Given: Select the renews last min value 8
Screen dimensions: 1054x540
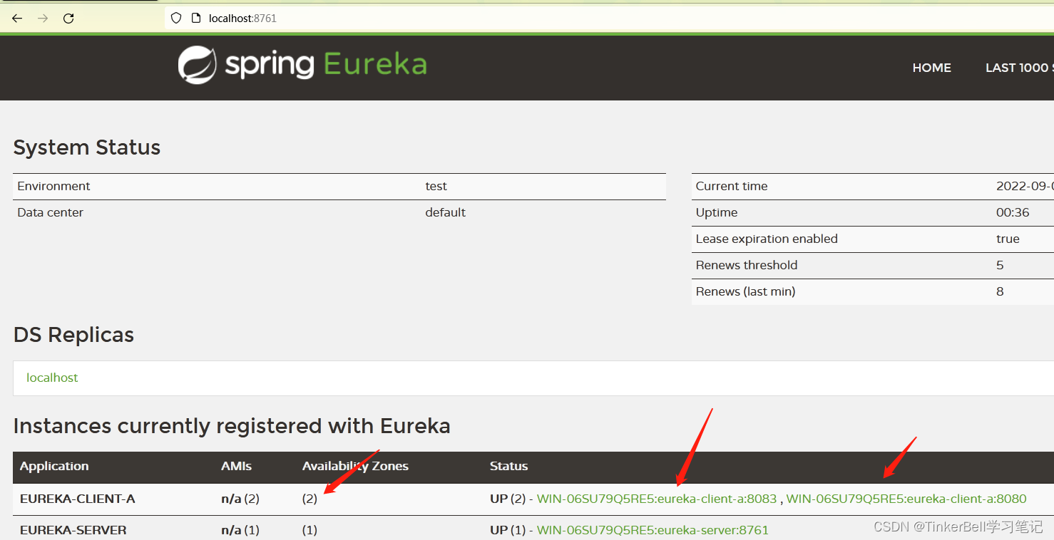Looking at the screenshot, I should (1000, 291).
